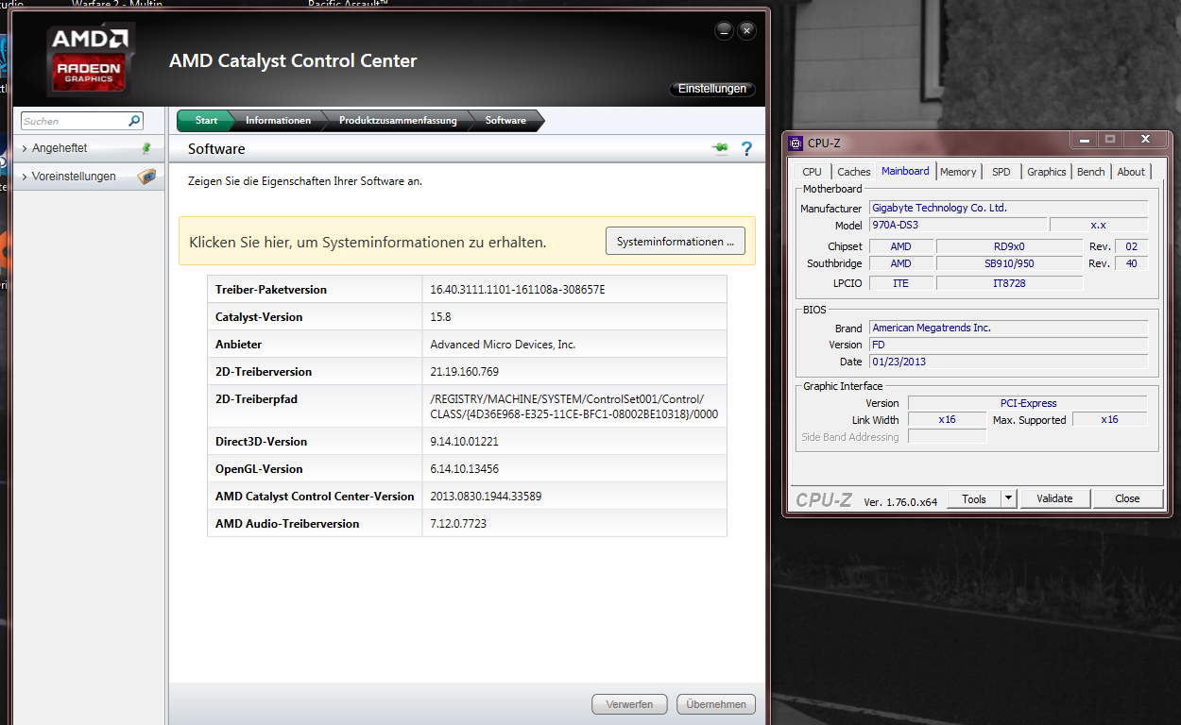Click the search magnifier icon in Suchen box
Image resolution: width=1181 pixels, height=725 pixels.
(x=134, y=121)
